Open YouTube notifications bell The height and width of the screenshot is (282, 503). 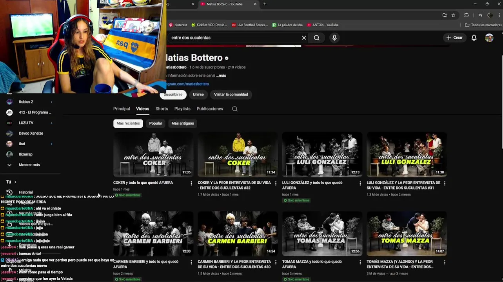click(474, 38)
